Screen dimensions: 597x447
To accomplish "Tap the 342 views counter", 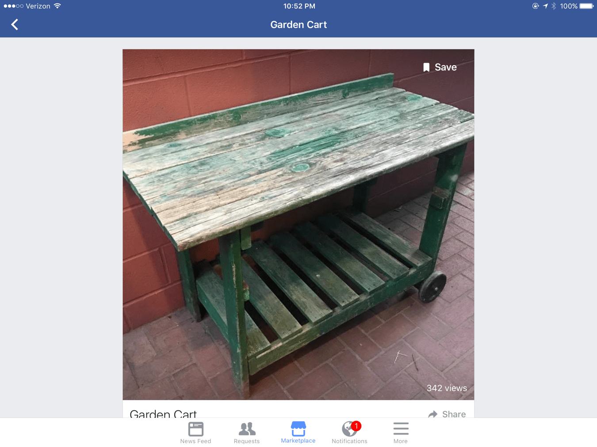I will 447,388.
